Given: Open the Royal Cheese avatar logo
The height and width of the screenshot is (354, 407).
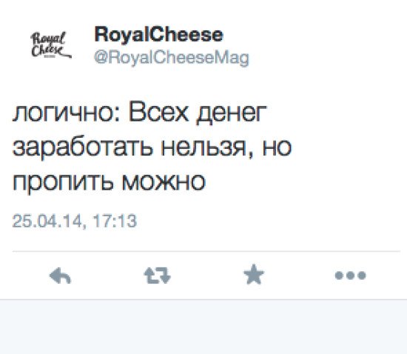Looking at the screenshot, I should pos(50,44).
